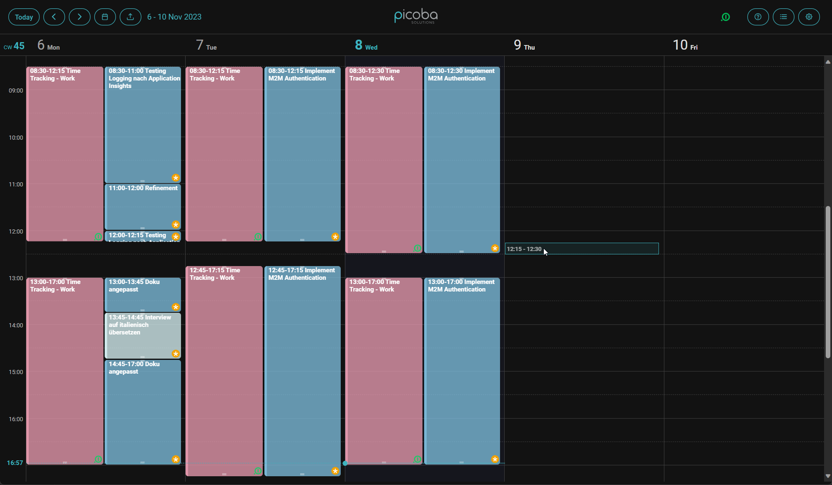Click the orange sync badge on Refinement event
The image size is (832, 485).
(176, 224)
